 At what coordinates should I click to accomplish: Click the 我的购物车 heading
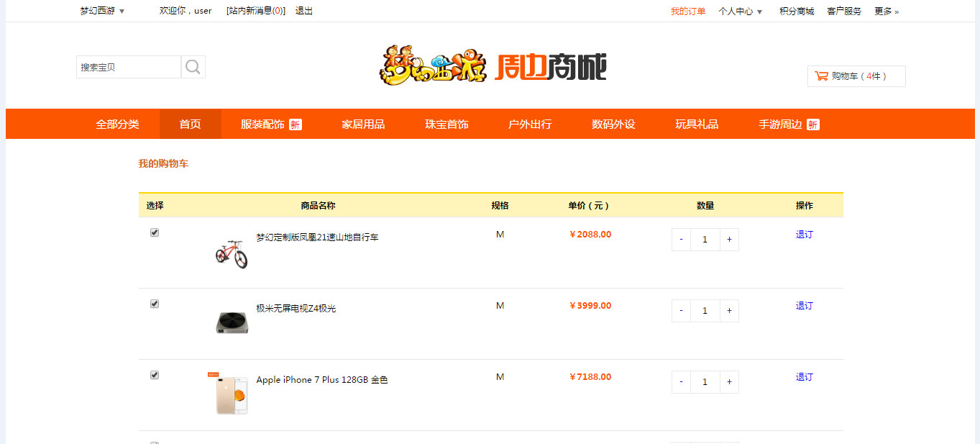tap(163, 164)
